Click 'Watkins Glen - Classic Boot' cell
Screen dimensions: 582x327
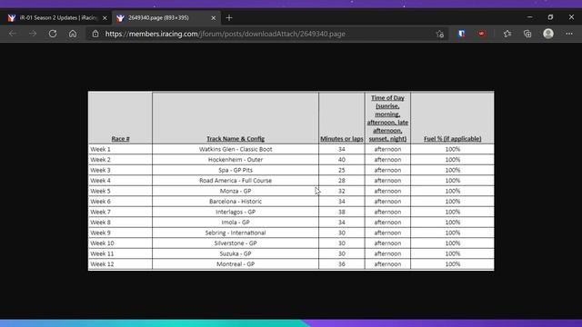[x=236, y=149]
